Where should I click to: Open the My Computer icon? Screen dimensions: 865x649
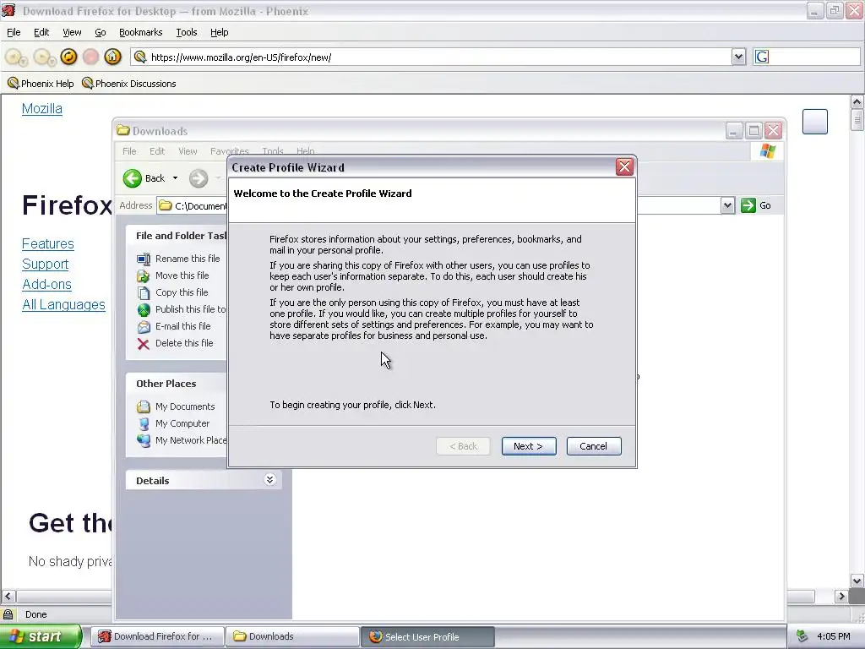click(144, 423)
